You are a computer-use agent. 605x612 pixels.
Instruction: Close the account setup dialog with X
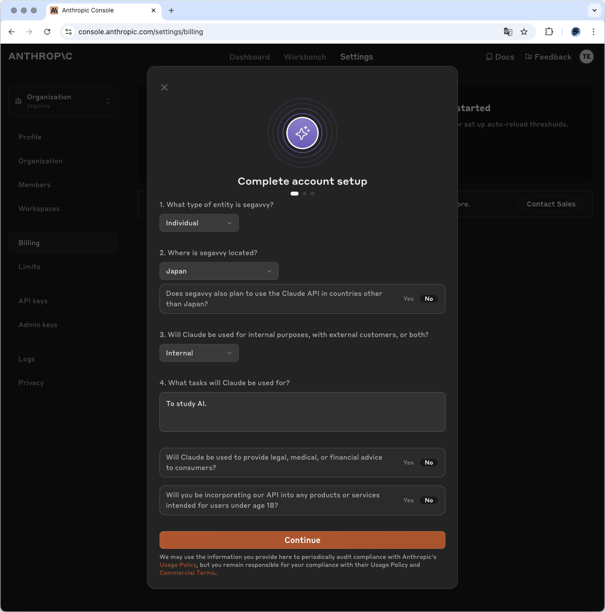tap(164, 87)
